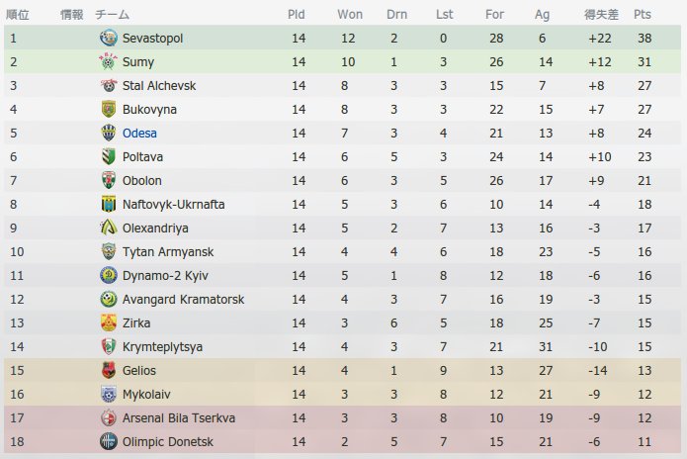Screen dimensions: 687x459
Task: Sort standings by 順位 position header
Action: [x=18, y=15]
